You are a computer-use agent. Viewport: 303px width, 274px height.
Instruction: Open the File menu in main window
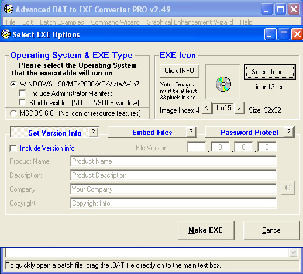pyautogui.click(x=11, y=22)
